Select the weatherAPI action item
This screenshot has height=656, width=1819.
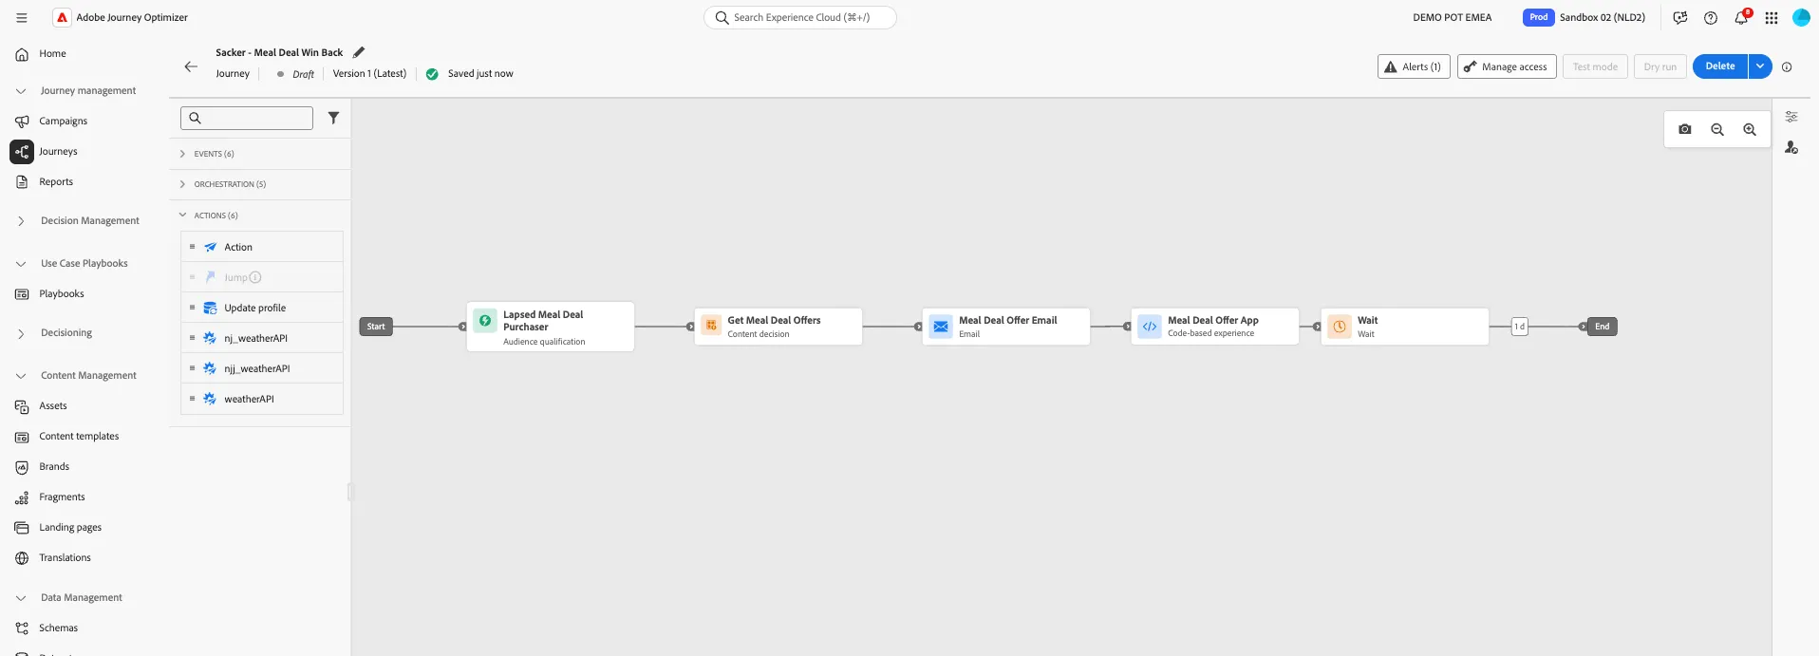[x=262, y=399]
